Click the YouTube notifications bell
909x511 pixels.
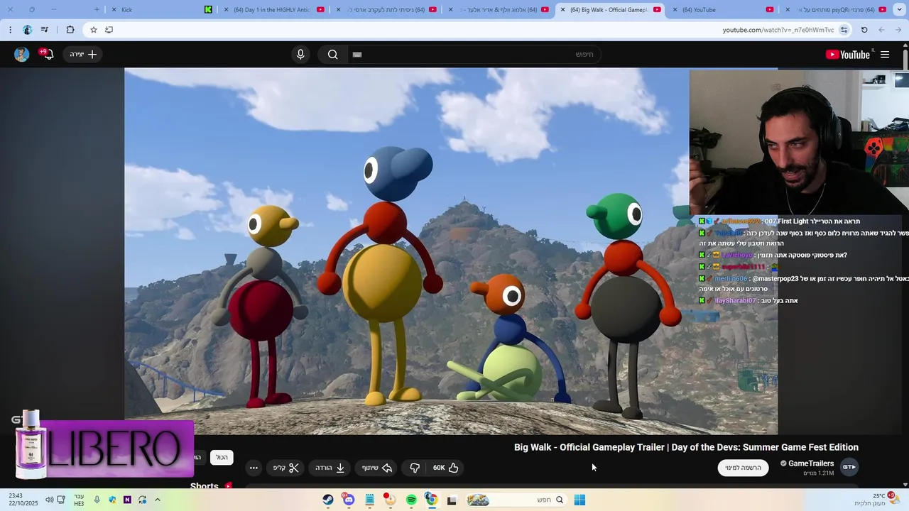click(x=48, y=54)
